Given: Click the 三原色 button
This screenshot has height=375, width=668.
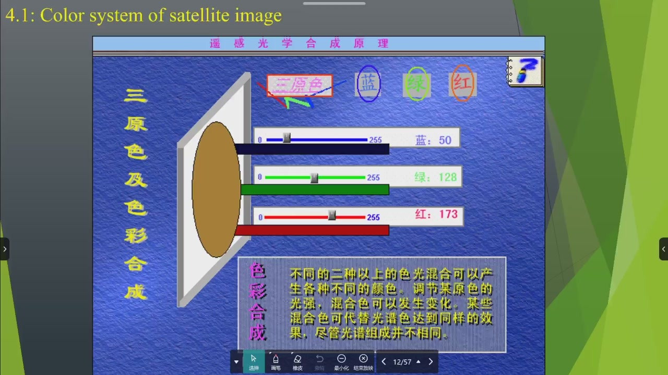Looking at the screenshot, I should [300, 85].
